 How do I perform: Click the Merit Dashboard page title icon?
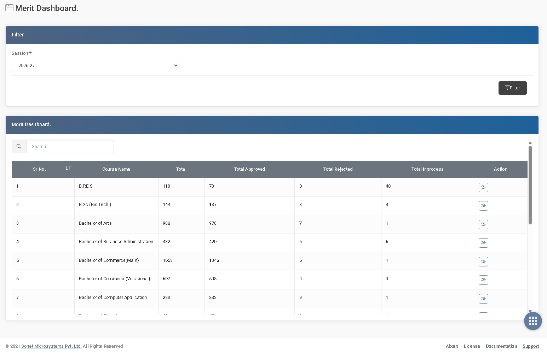point(10,8)
